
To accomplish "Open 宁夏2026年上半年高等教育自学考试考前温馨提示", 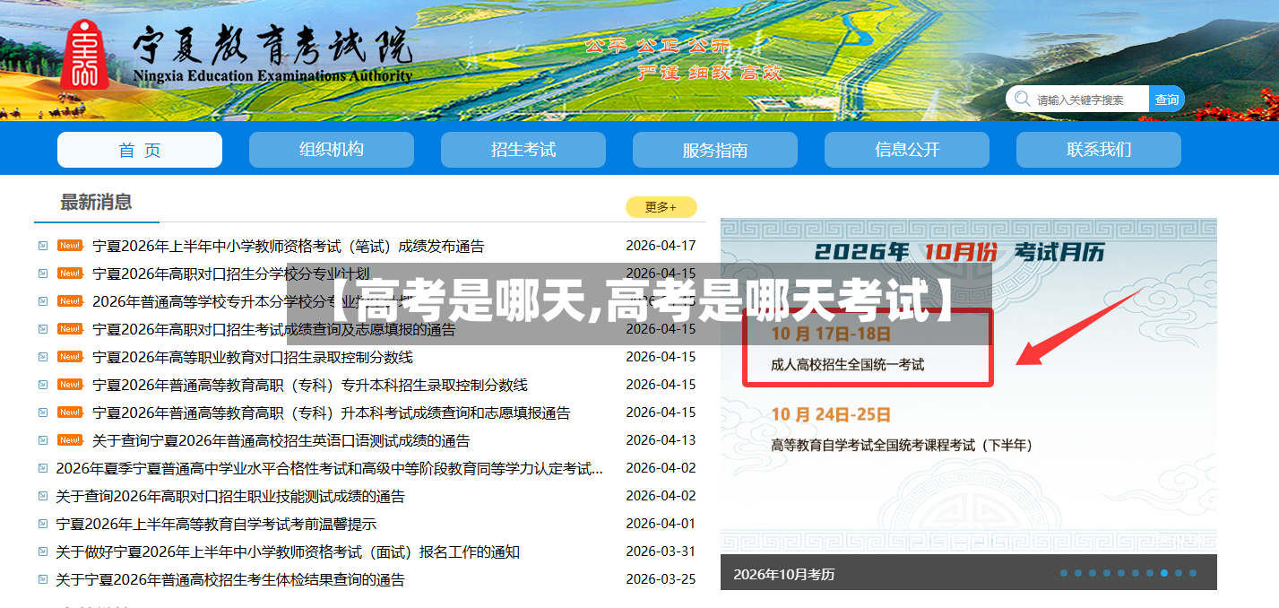I will (x=216, y=524).
